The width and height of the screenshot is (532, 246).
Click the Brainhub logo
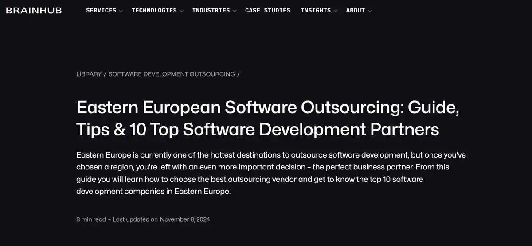click(34, 10)
